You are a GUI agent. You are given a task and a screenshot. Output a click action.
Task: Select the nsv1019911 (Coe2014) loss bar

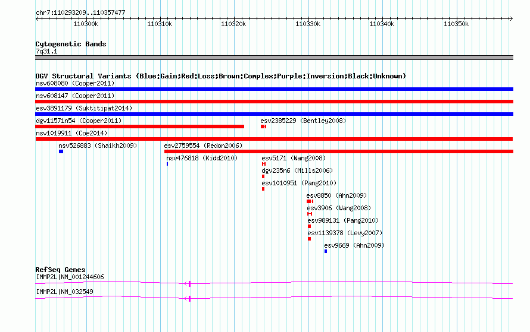pyautogui.click(x=274, y=139)
